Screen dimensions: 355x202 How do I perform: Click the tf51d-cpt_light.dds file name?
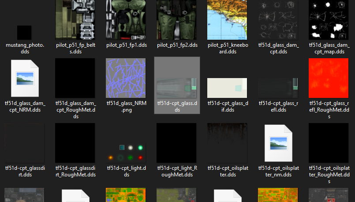pos(127,172)
